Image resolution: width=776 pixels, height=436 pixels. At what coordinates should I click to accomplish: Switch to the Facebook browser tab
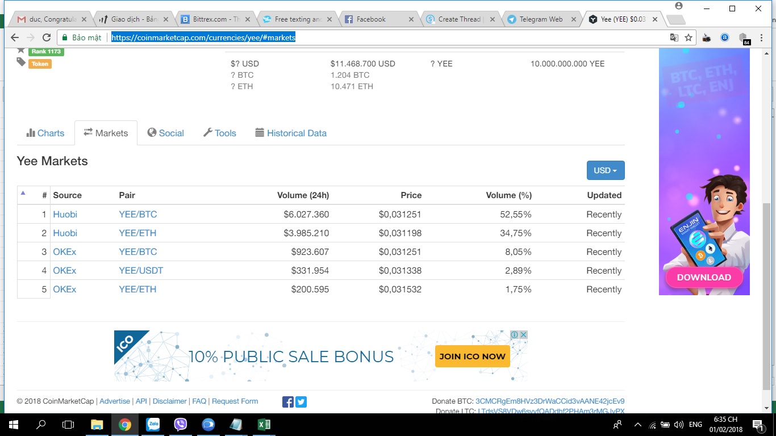click(377, 19)
